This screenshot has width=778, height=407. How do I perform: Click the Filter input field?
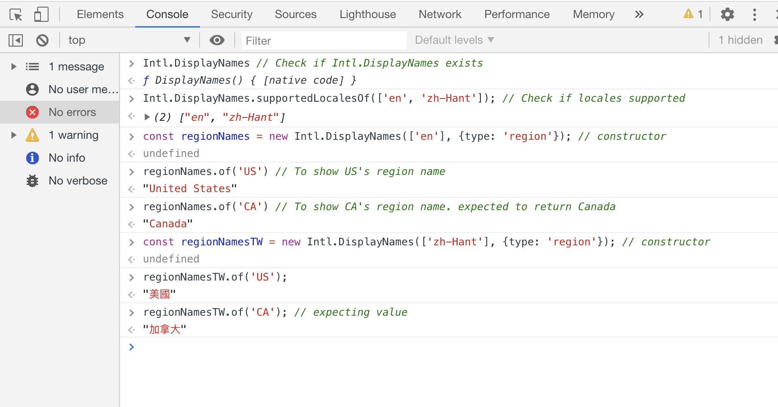pos(324,41)
